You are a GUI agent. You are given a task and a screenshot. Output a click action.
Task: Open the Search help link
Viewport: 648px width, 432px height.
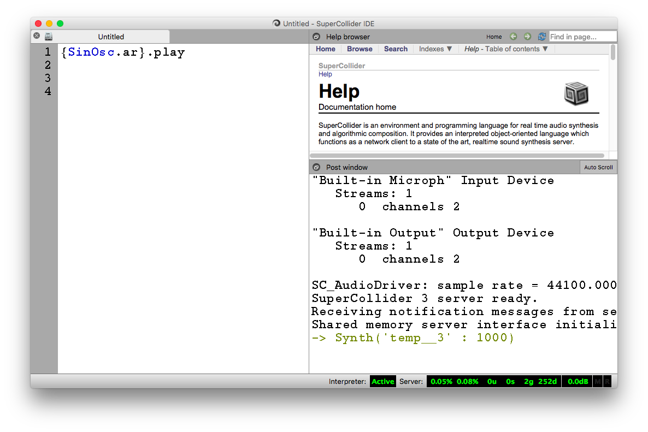pos(396,49)
